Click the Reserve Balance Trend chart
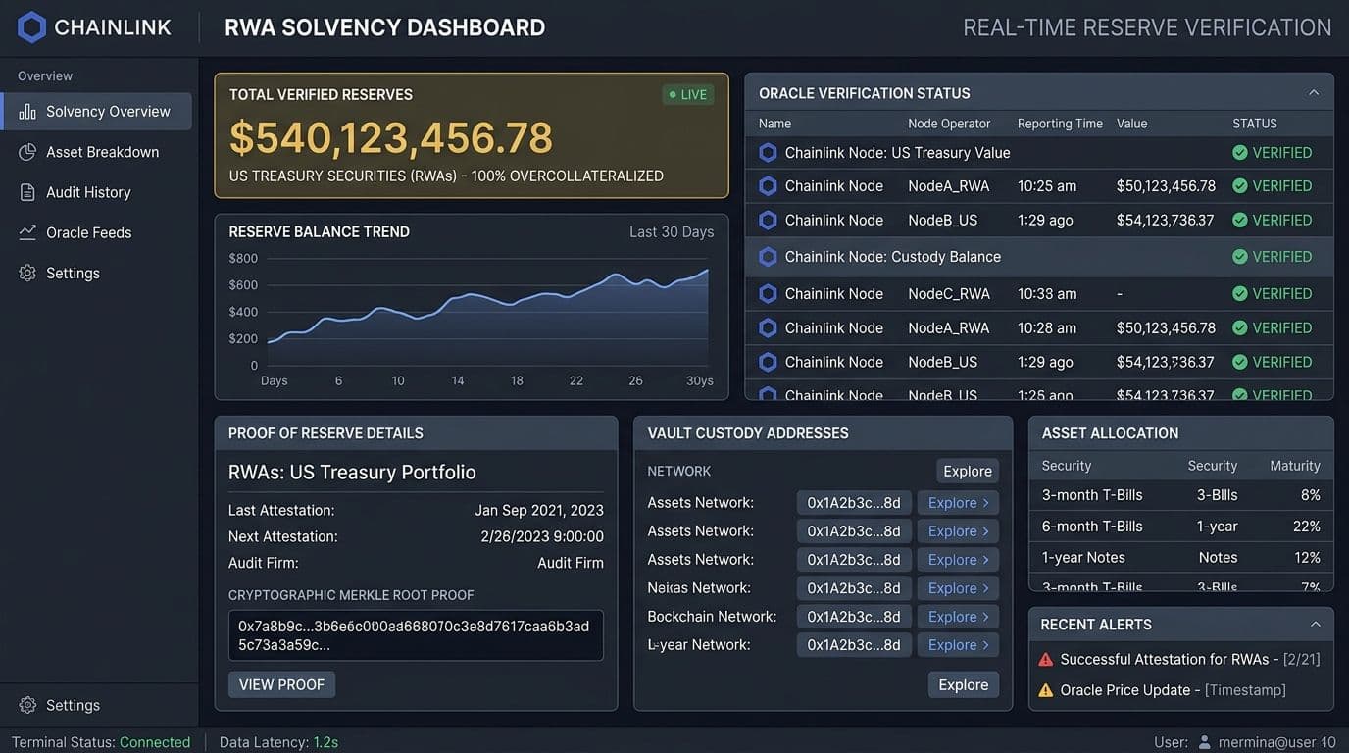This screenshot has height=753, width=1349. click(472, 307)
